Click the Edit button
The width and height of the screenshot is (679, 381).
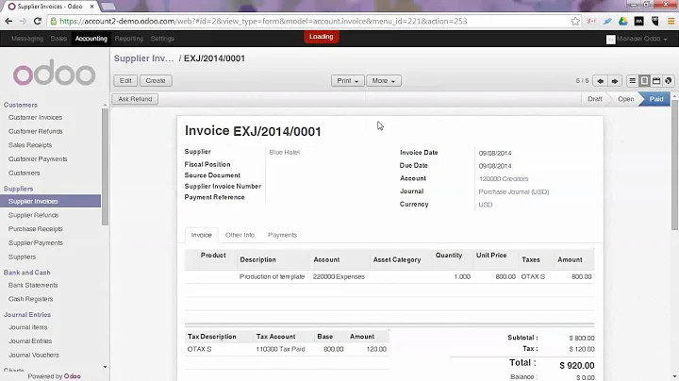pos(125,81)
